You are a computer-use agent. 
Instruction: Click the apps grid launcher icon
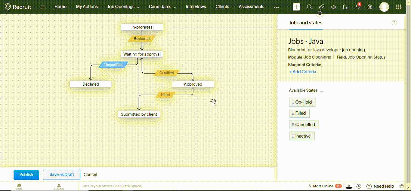point(399,7)
